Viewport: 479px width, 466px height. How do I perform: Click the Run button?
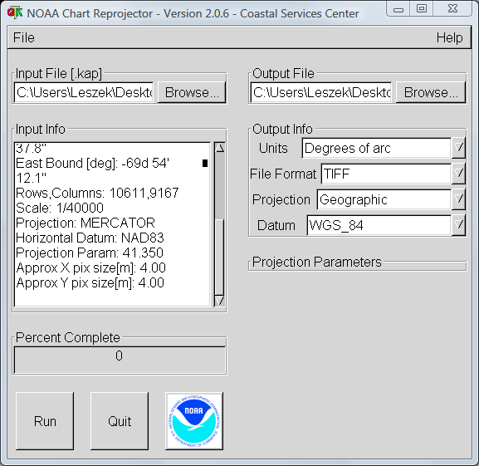45,421
